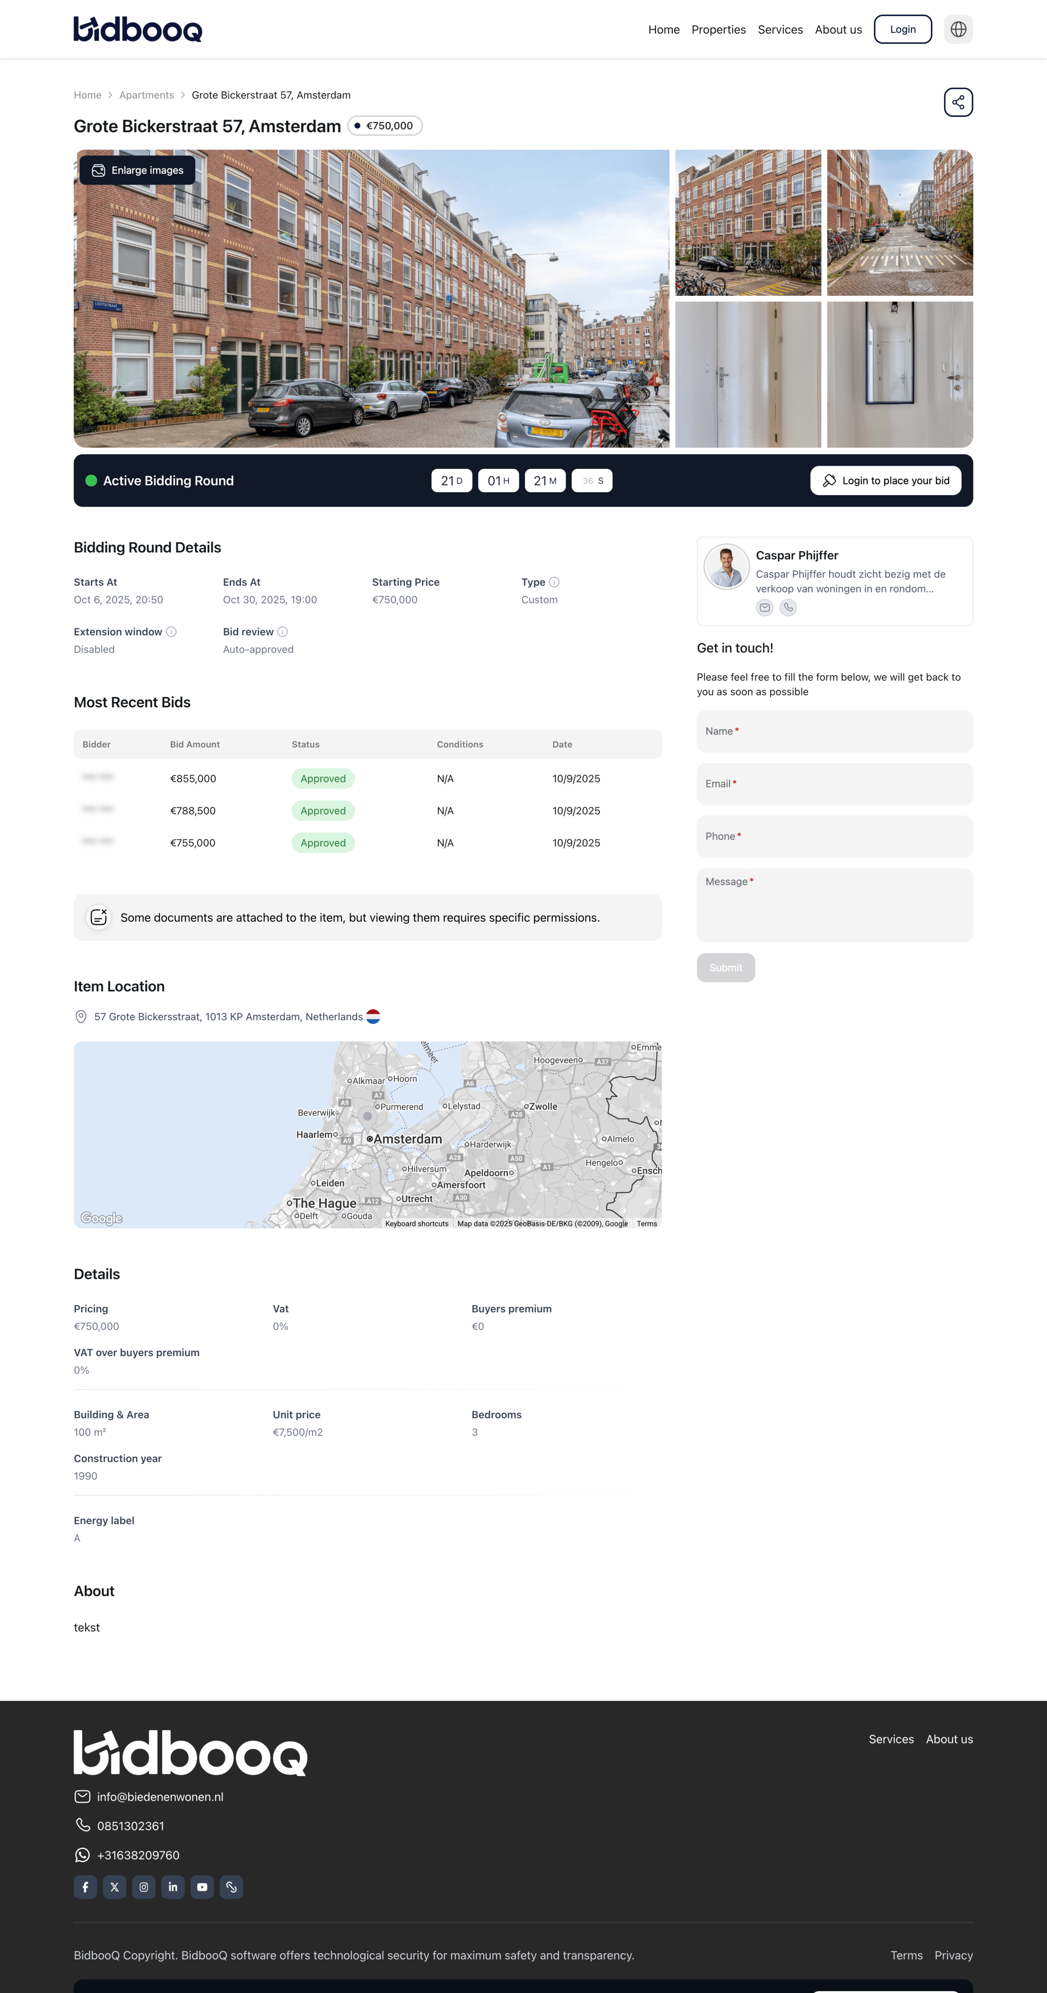Click the Name field in the contact form

834,731
